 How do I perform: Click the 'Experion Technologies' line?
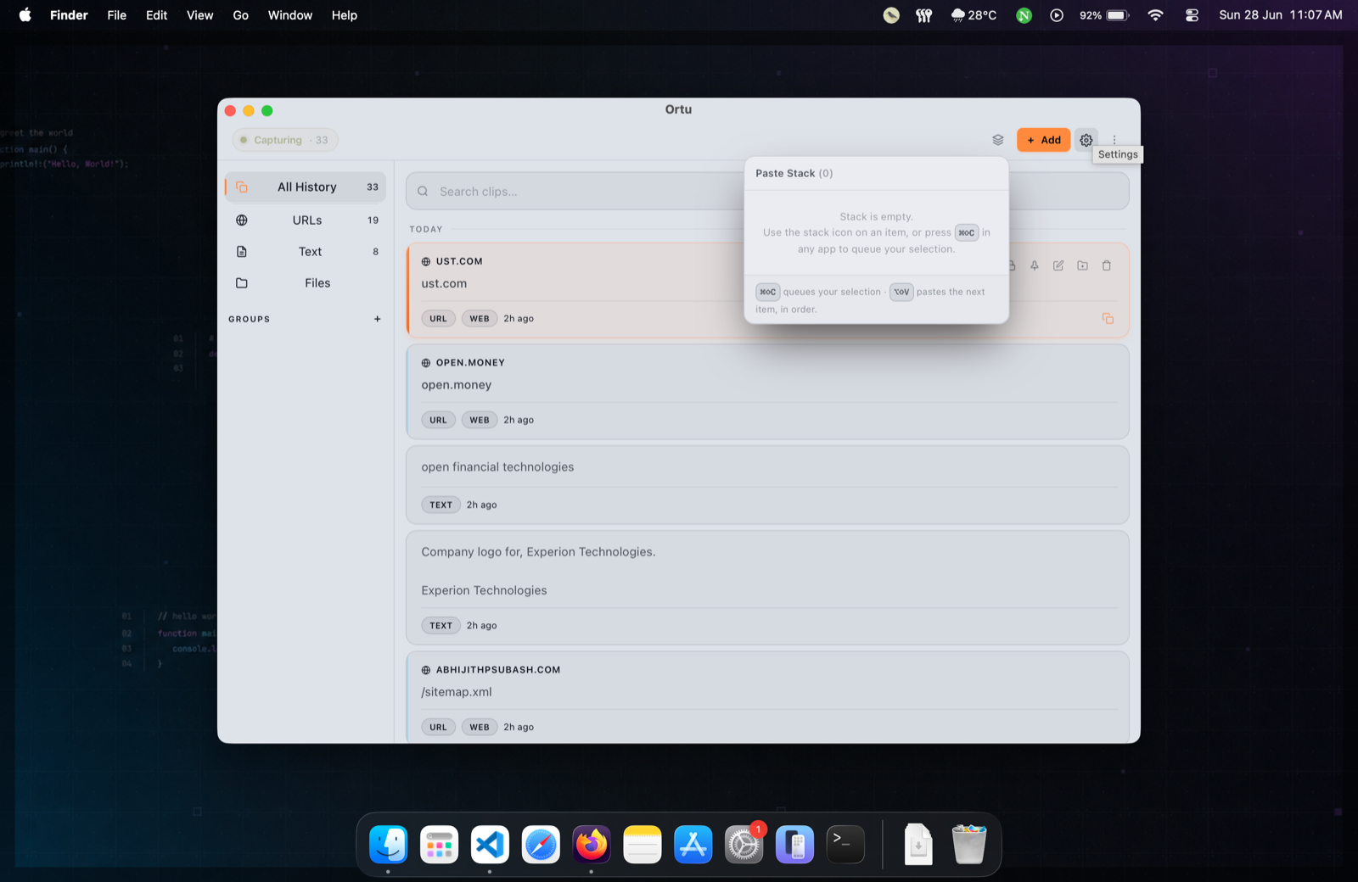click(x=484, y=590)
